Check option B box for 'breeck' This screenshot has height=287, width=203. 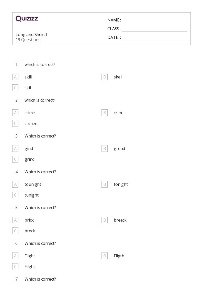[105, 220]
